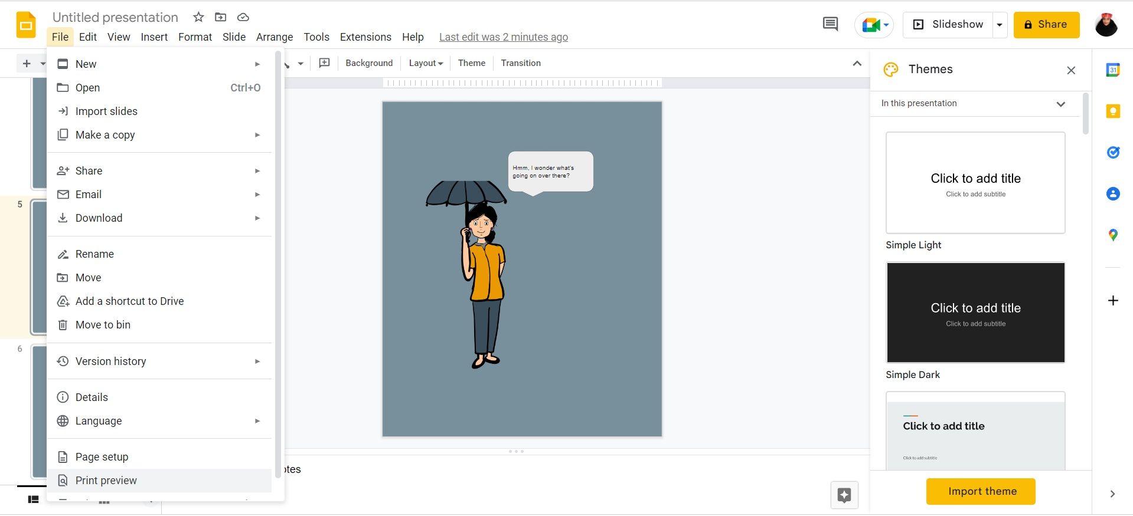Screen dimensions: 1133x516
Task: Choose Move to bin
Action: (x=159, y=325)
